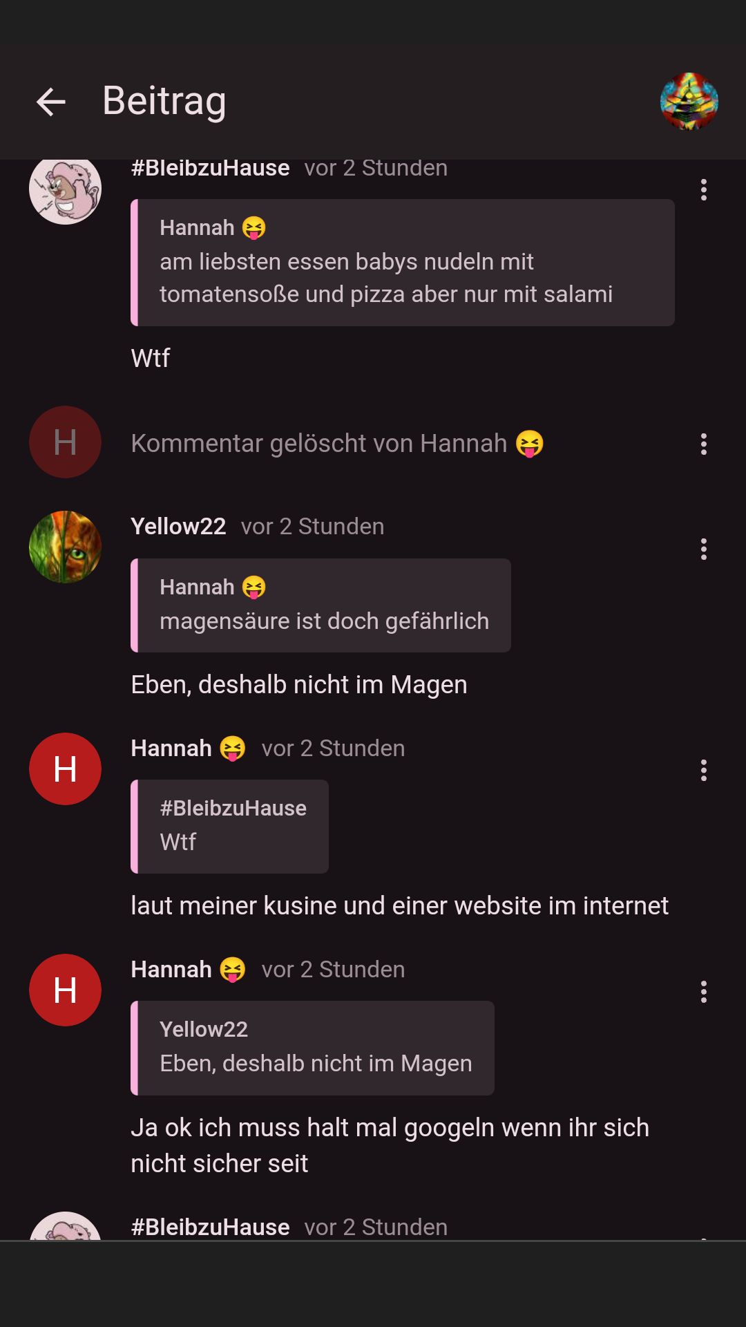
Task: Jump to quoted Eben, deshalb nicht im Magen
Action: [x=312, y=1048]
